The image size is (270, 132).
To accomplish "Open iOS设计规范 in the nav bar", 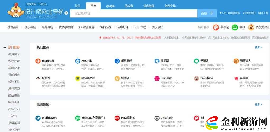I will (x=87, y=27).
